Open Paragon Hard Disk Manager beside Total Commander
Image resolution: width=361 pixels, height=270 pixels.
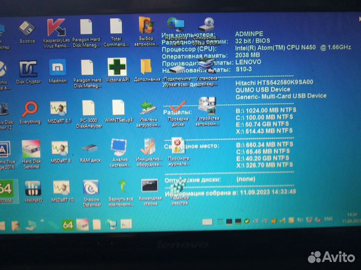pos(86,34)
